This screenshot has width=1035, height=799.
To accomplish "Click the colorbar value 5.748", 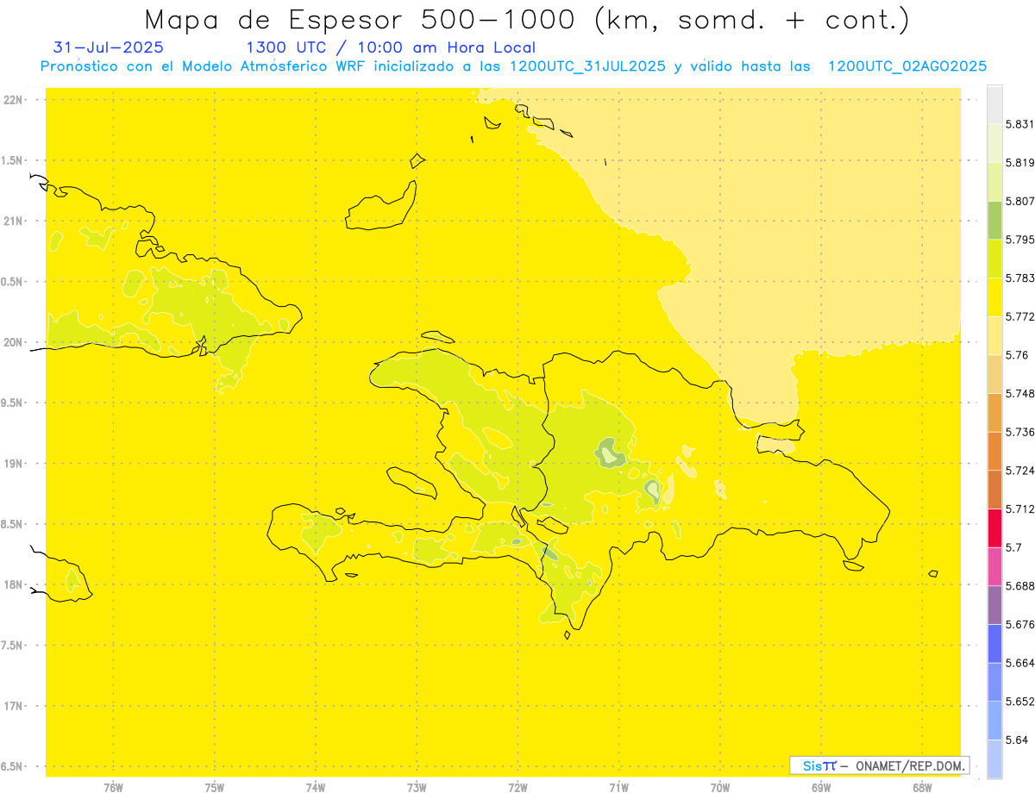I will 1020,393.
